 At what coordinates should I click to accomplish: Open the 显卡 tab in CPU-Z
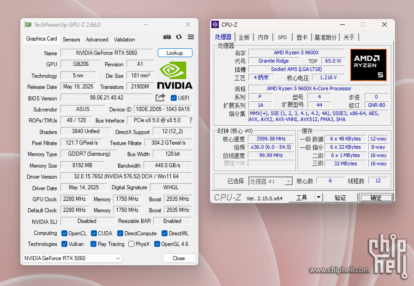pos(302,37)
